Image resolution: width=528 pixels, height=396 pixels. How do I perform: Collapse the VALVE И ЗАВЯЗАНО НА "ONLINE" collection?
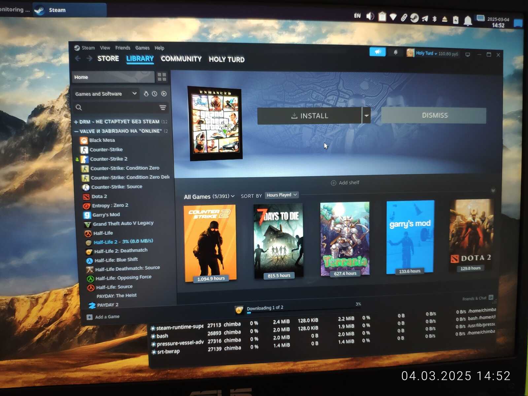coord(76,131)
